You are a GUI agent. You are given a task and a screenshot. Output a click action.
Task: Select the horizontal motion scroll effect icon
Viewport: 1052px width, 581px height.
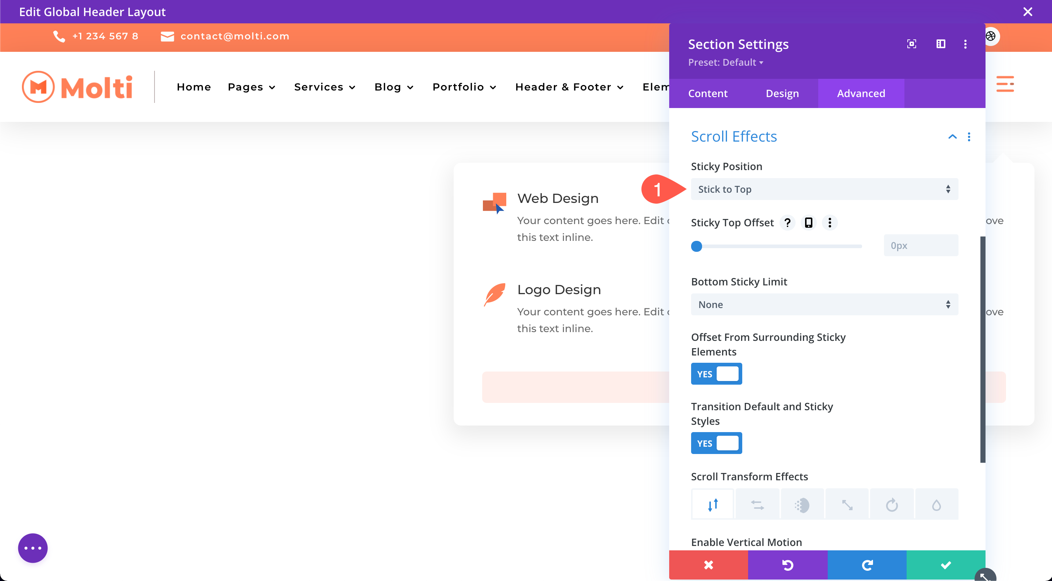758,505
